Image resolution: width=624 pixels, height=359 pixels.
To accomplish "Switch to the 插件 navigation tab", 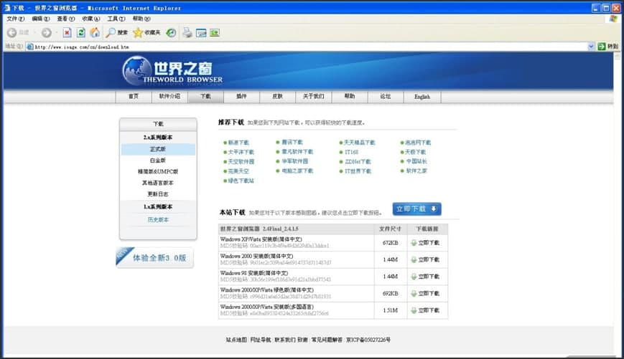I will 241,96.
